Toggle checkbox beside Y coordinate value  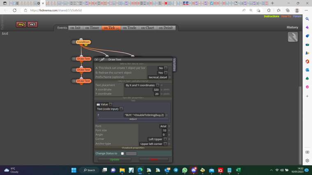point(162,94)
